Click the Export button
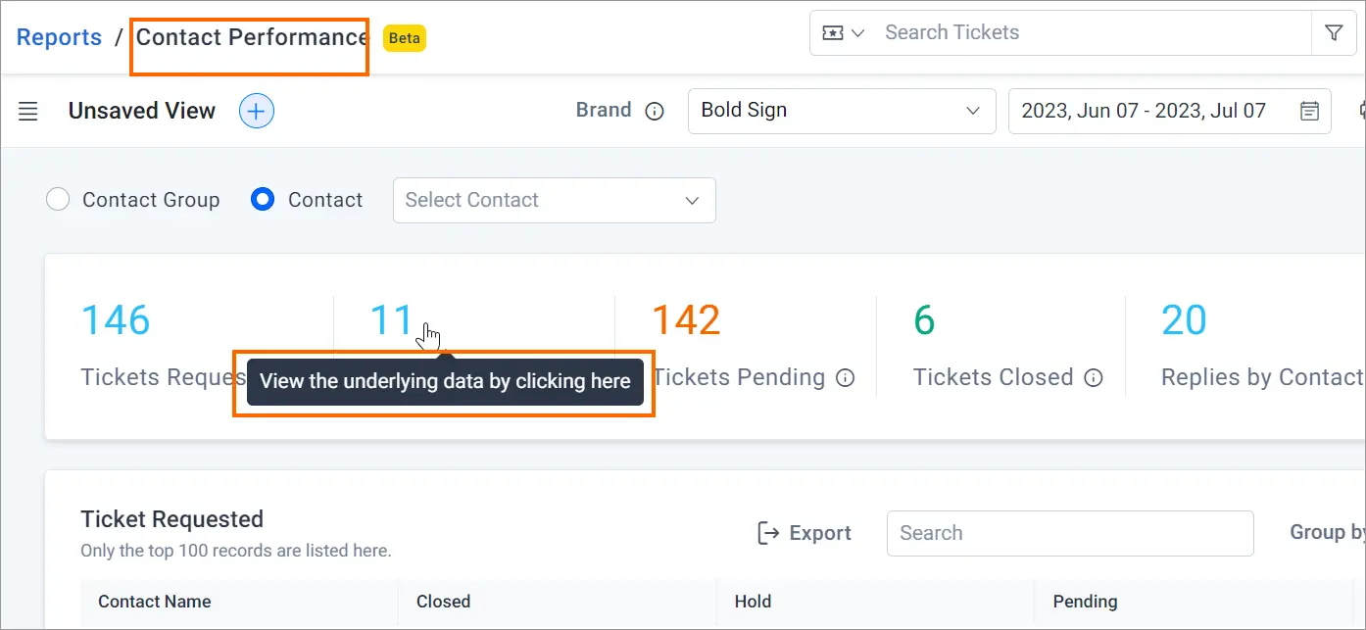The height and width of the screenshot is (630, 1366). click(804, 533)
